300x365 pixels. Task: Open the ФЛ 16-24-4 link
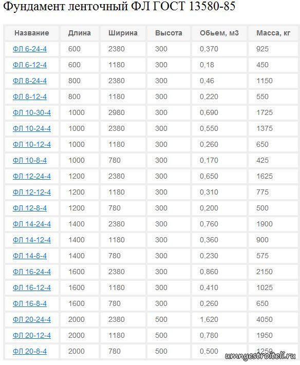coord(32,272)
